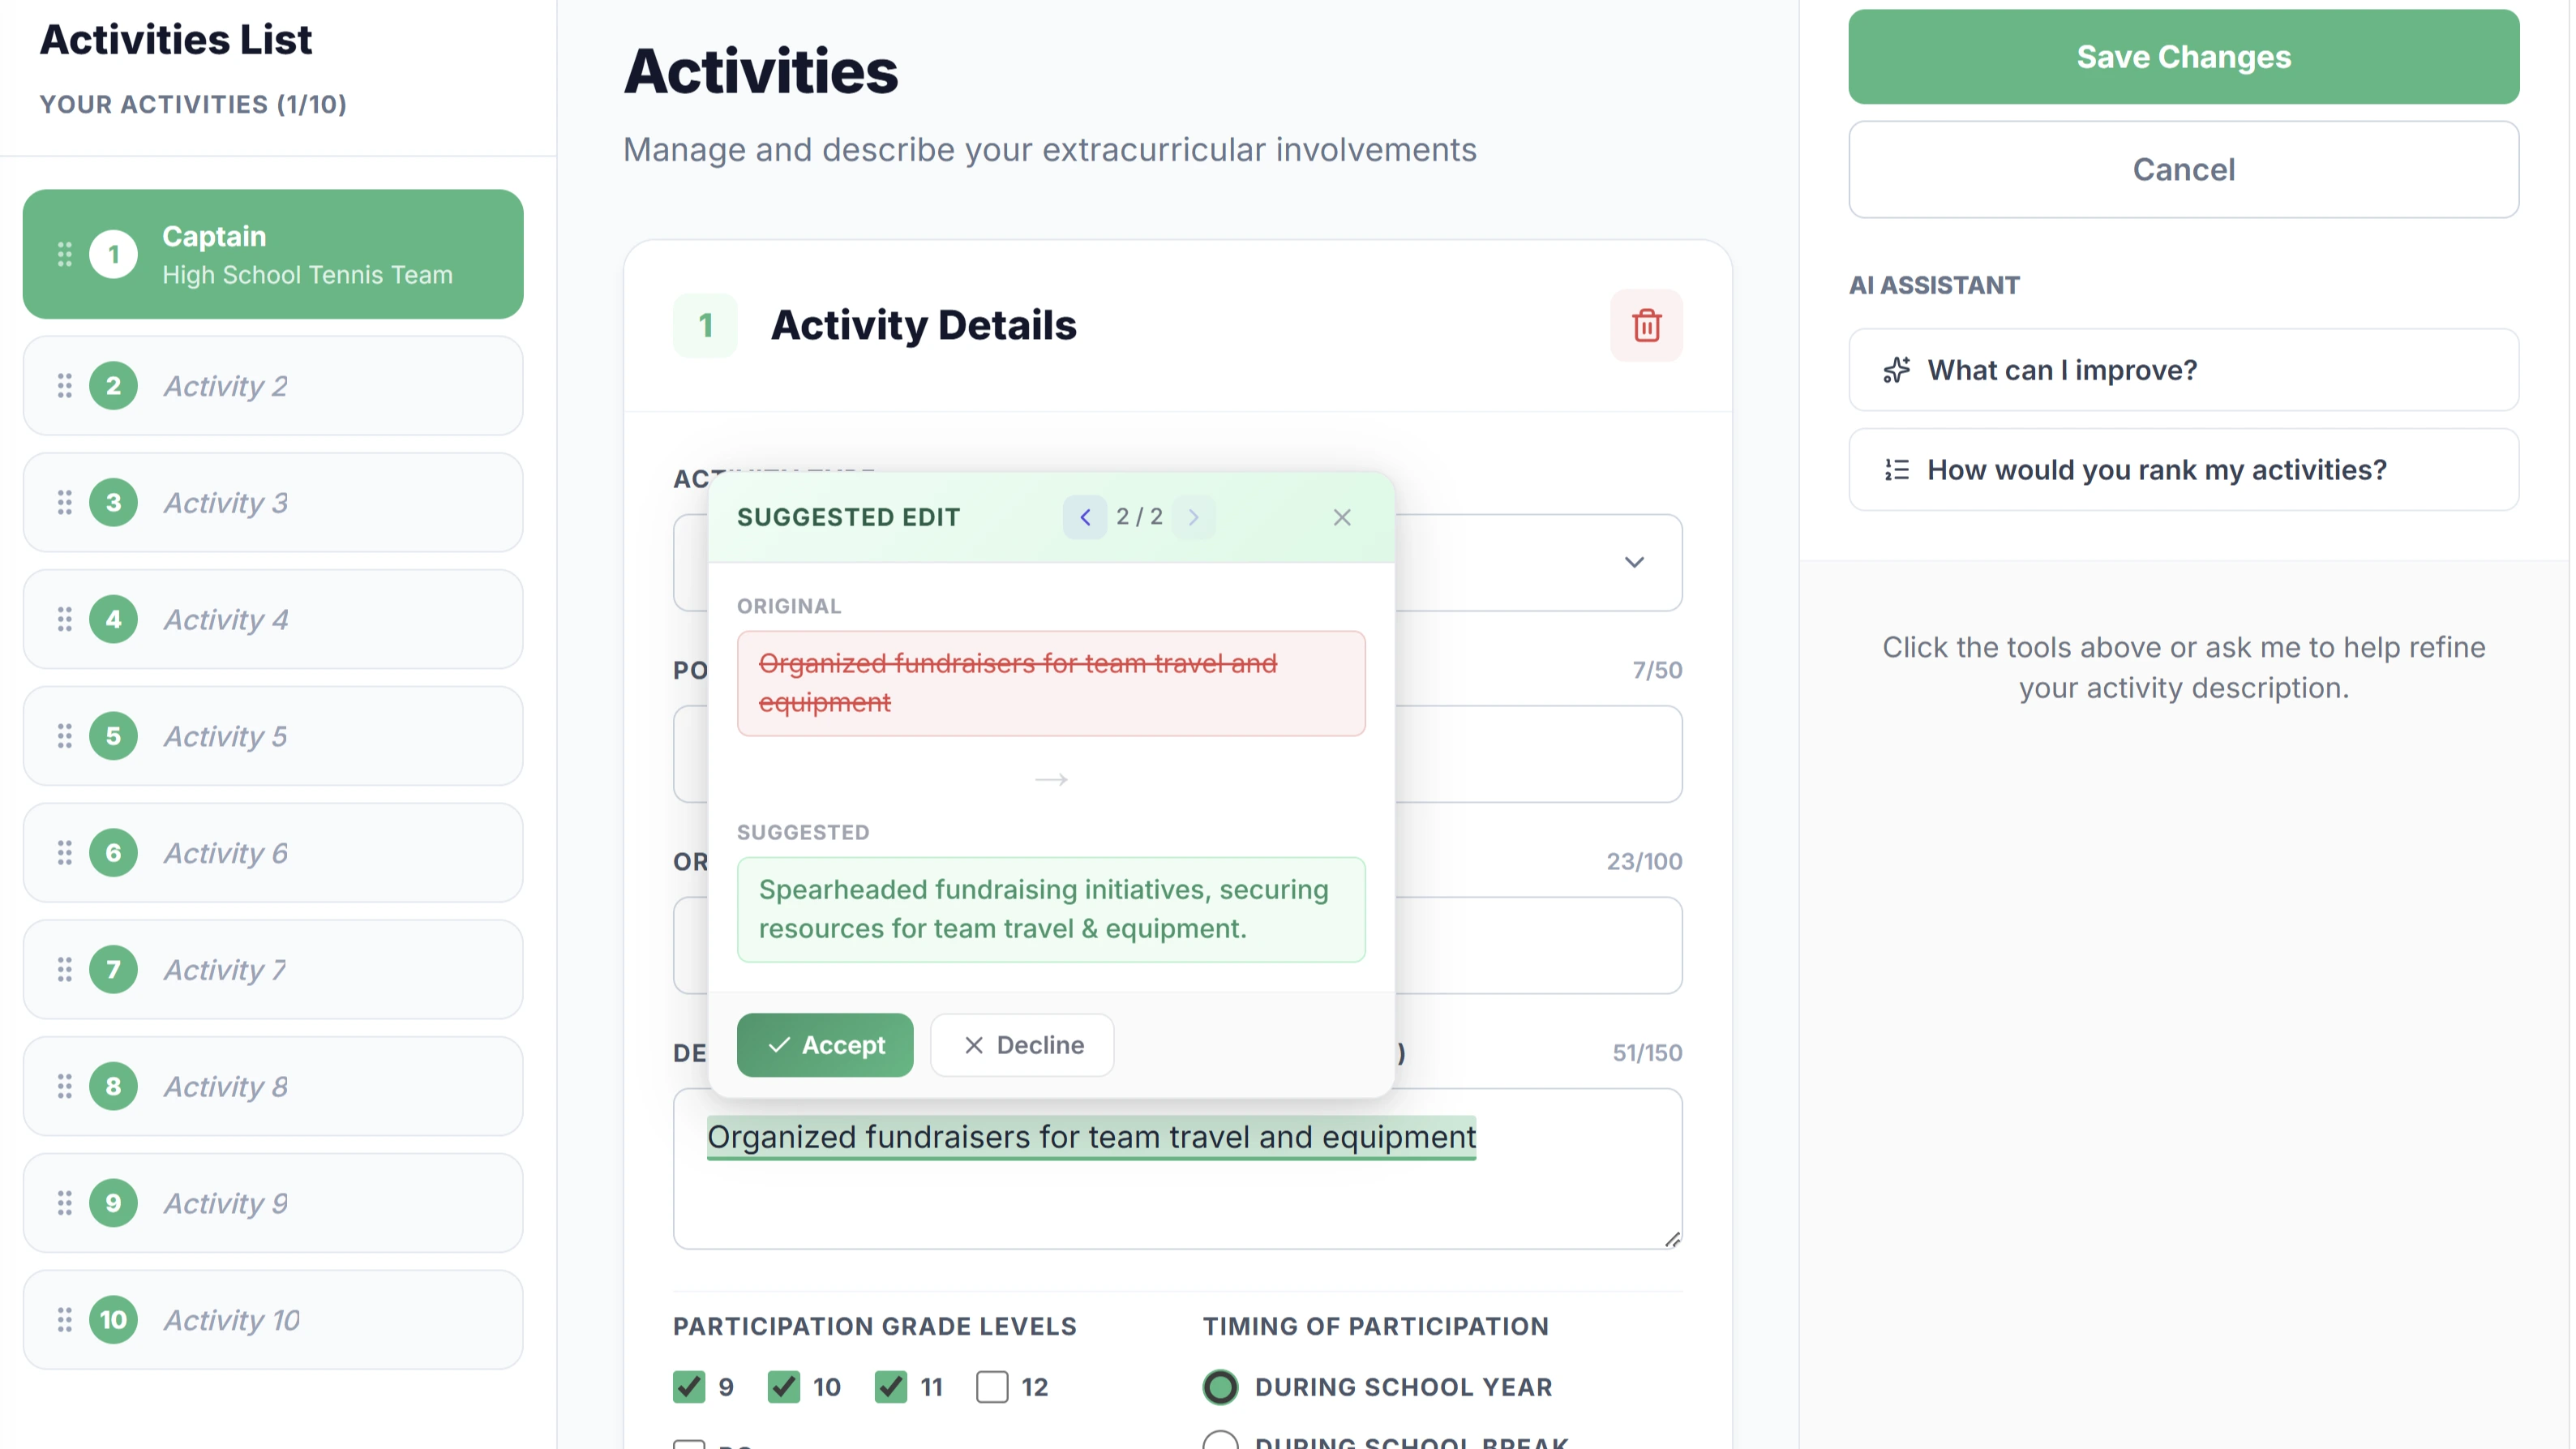Click the number 10 badge
This screenshot has width=2576, height=1449.
click(x=113, y=1320)
